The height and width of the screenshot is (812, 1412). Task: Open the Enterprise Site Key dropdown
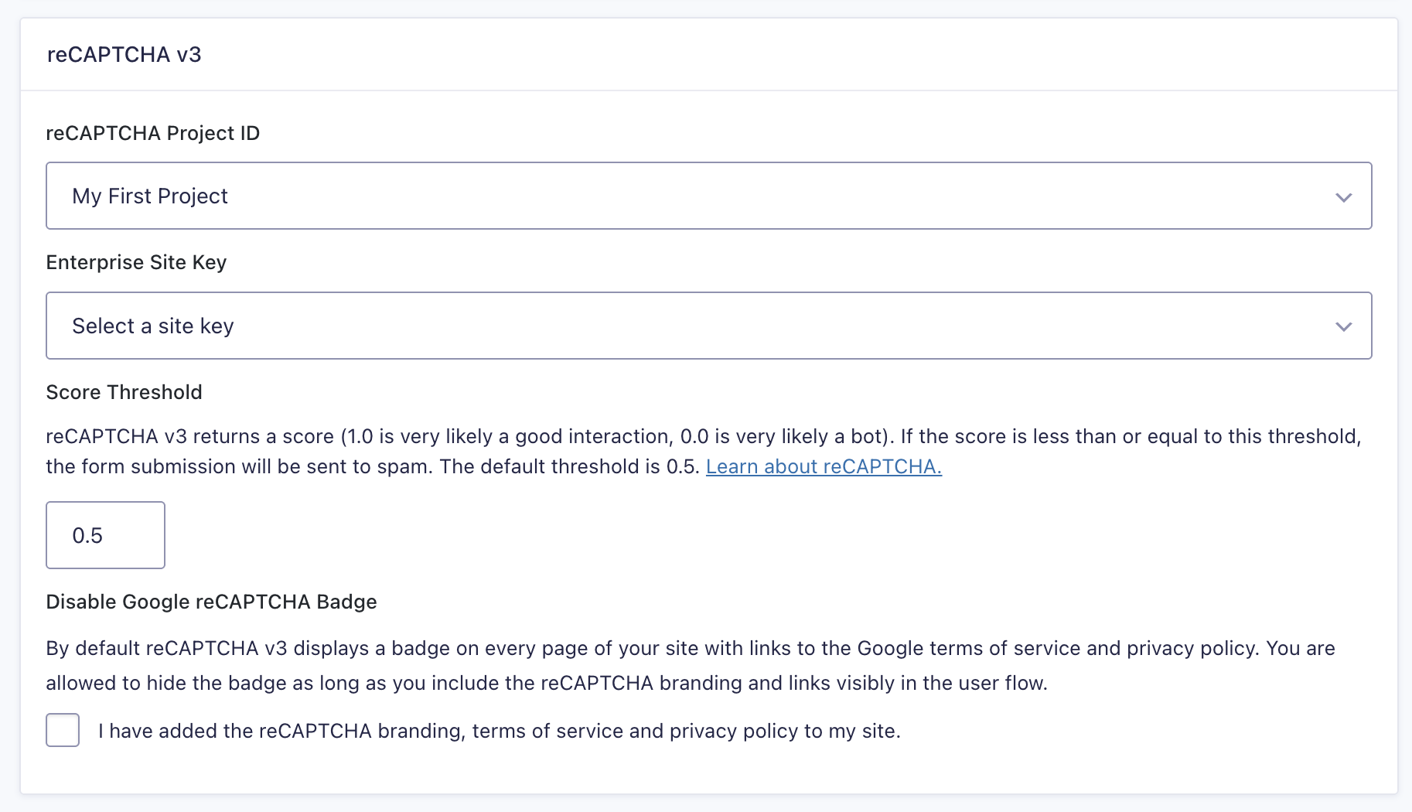pos(709,326)
